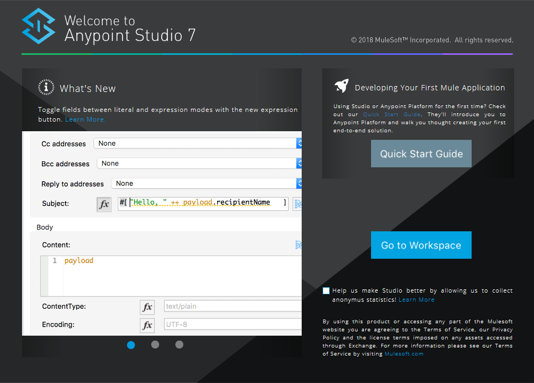Screen dimensions: 534x383
Task: Click the mapping icon beside Subject field
Action: (297, 204)
